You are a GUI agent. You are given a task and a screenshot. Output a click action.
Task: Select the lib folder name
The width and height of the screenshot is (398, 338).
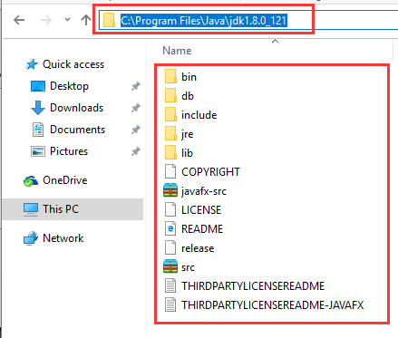point(187,153)
